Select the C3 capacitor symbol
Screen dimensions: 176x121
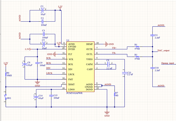coord(44,34)
